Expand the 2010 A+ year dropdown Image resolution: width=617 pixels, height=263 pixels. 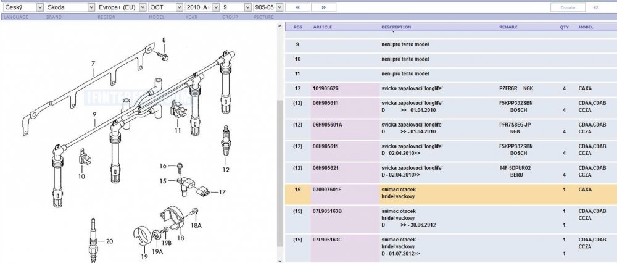pos(202,7)
